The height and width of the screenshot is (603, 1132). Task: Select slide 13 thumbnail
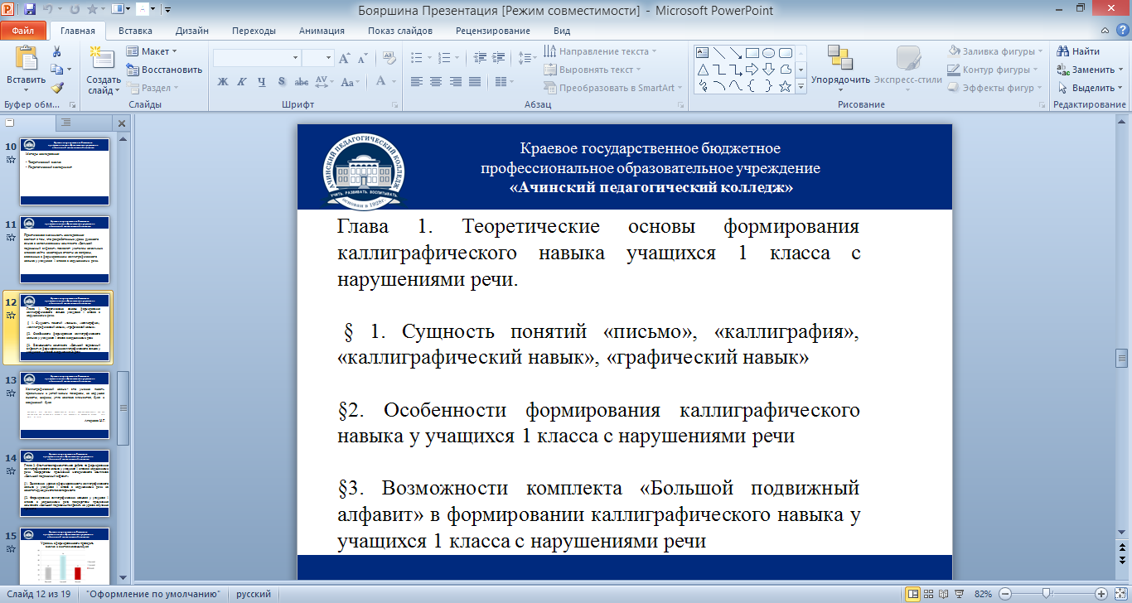(65, 406)
